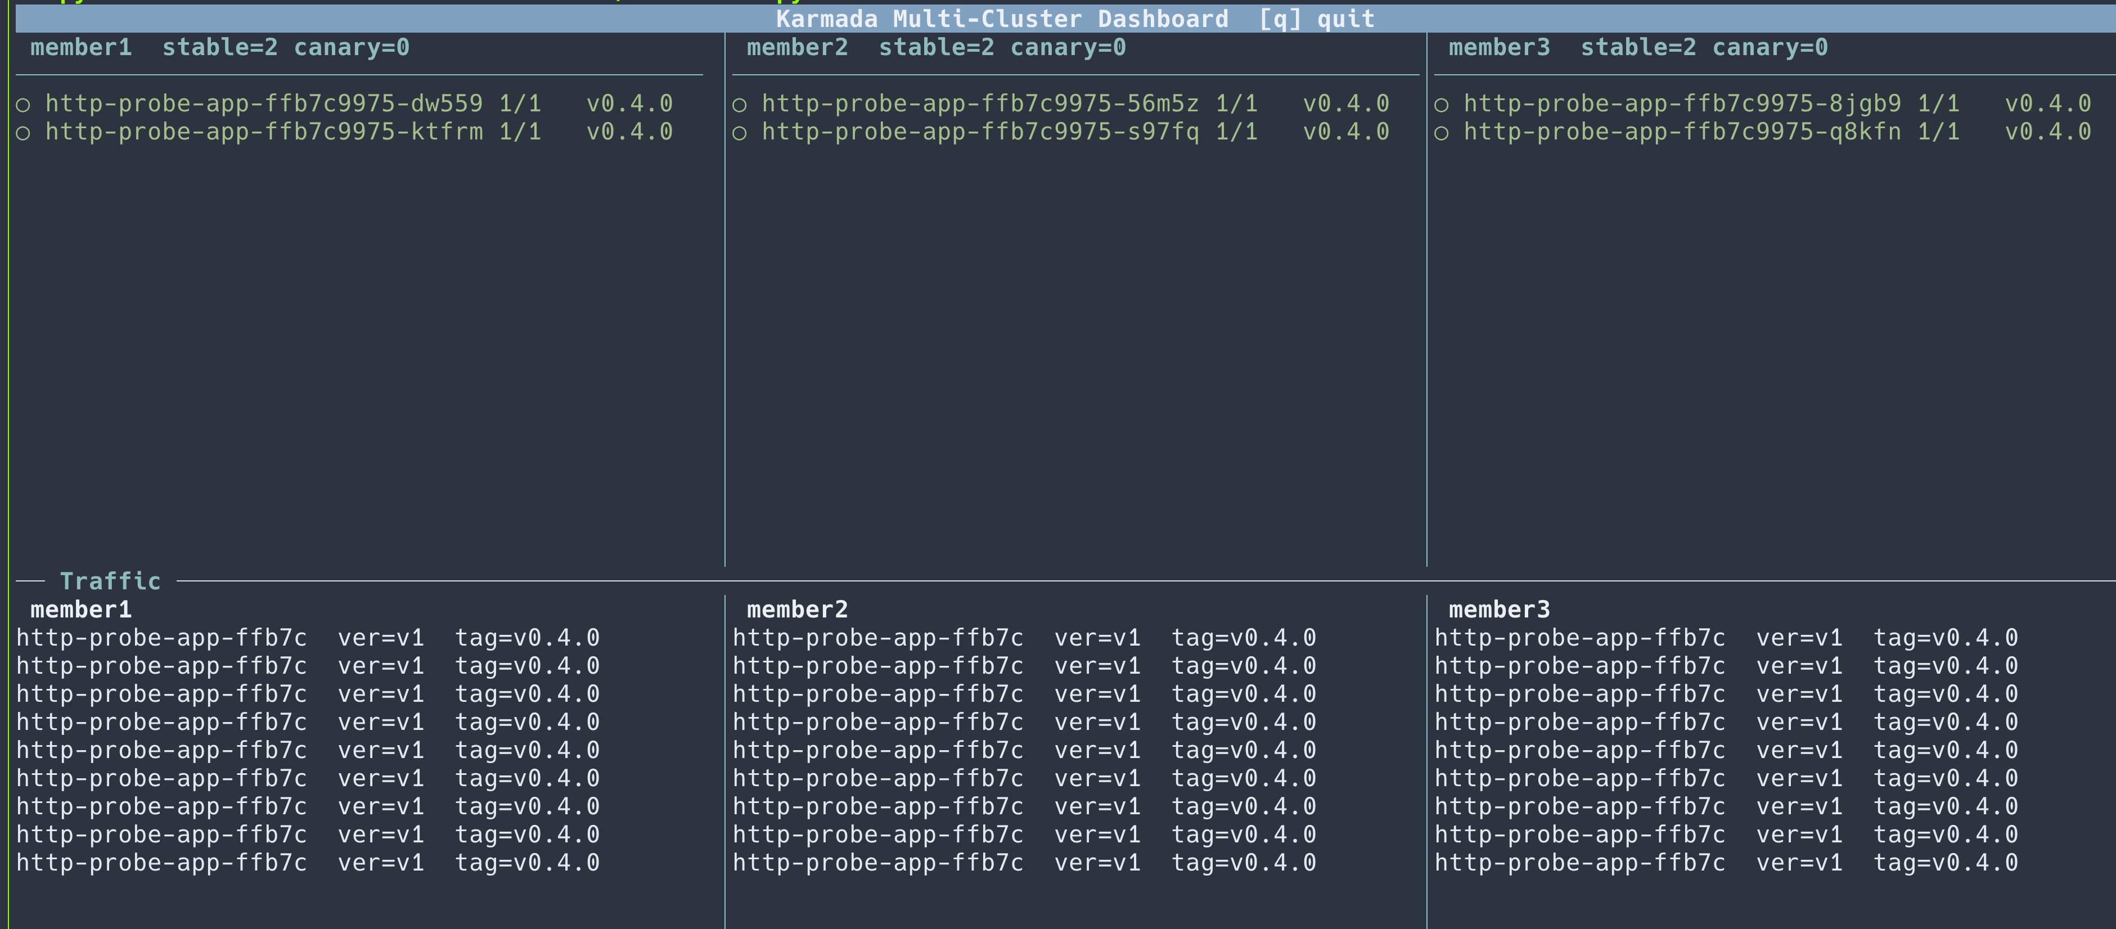Click the member1 heading in Traffic section
Screen dimensions: 2116x929
pyautogui.click(x=80, y=610)
